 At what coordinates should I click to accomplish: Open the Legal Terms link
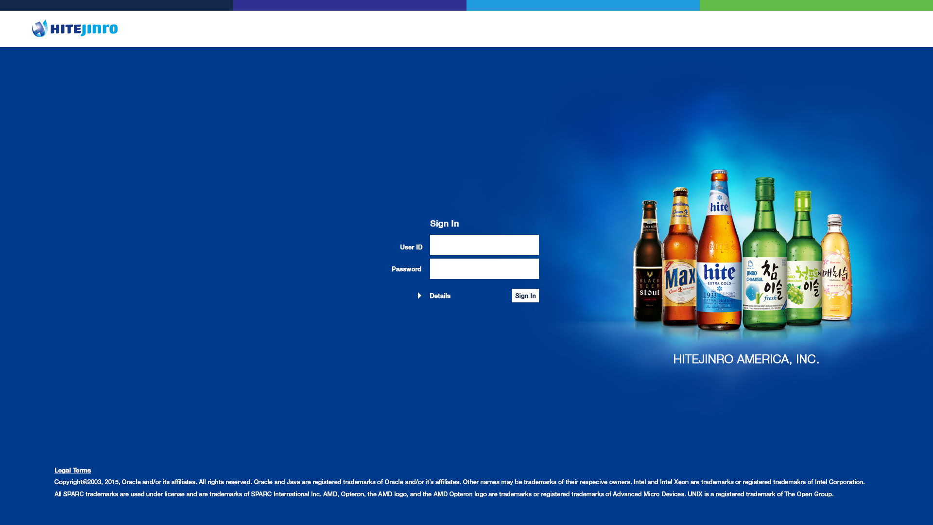(72, 470)
